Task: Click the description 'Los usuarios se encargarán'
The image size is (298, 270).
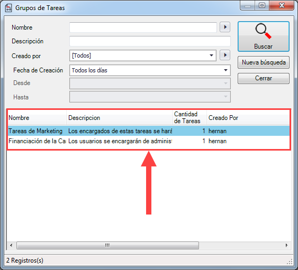Action: click(x=120, y=141)
